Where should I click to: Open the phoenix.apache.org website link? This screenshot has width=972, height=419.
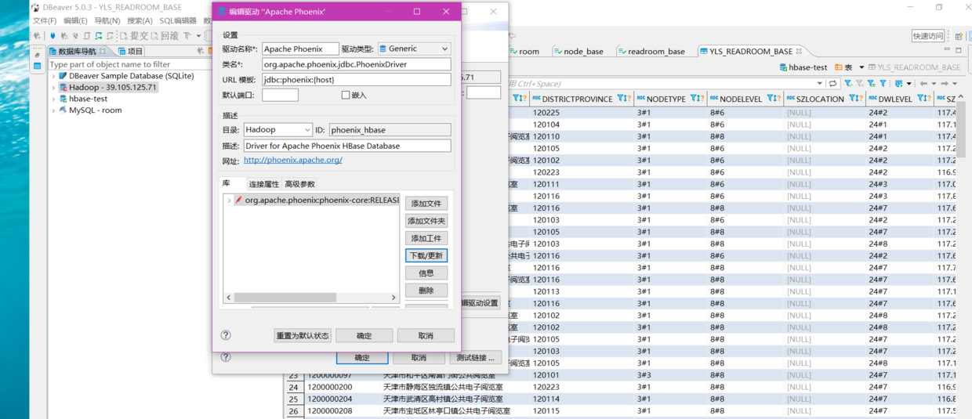click(292, 161)
